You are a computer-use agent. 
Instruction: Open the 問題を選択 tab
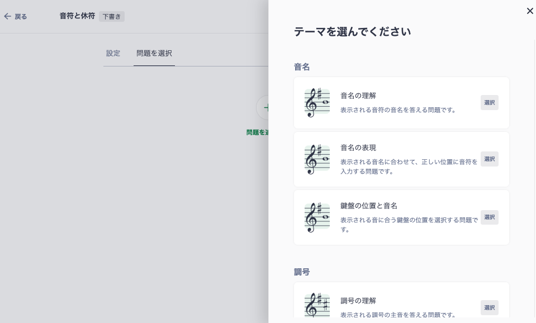pos(154,53)
